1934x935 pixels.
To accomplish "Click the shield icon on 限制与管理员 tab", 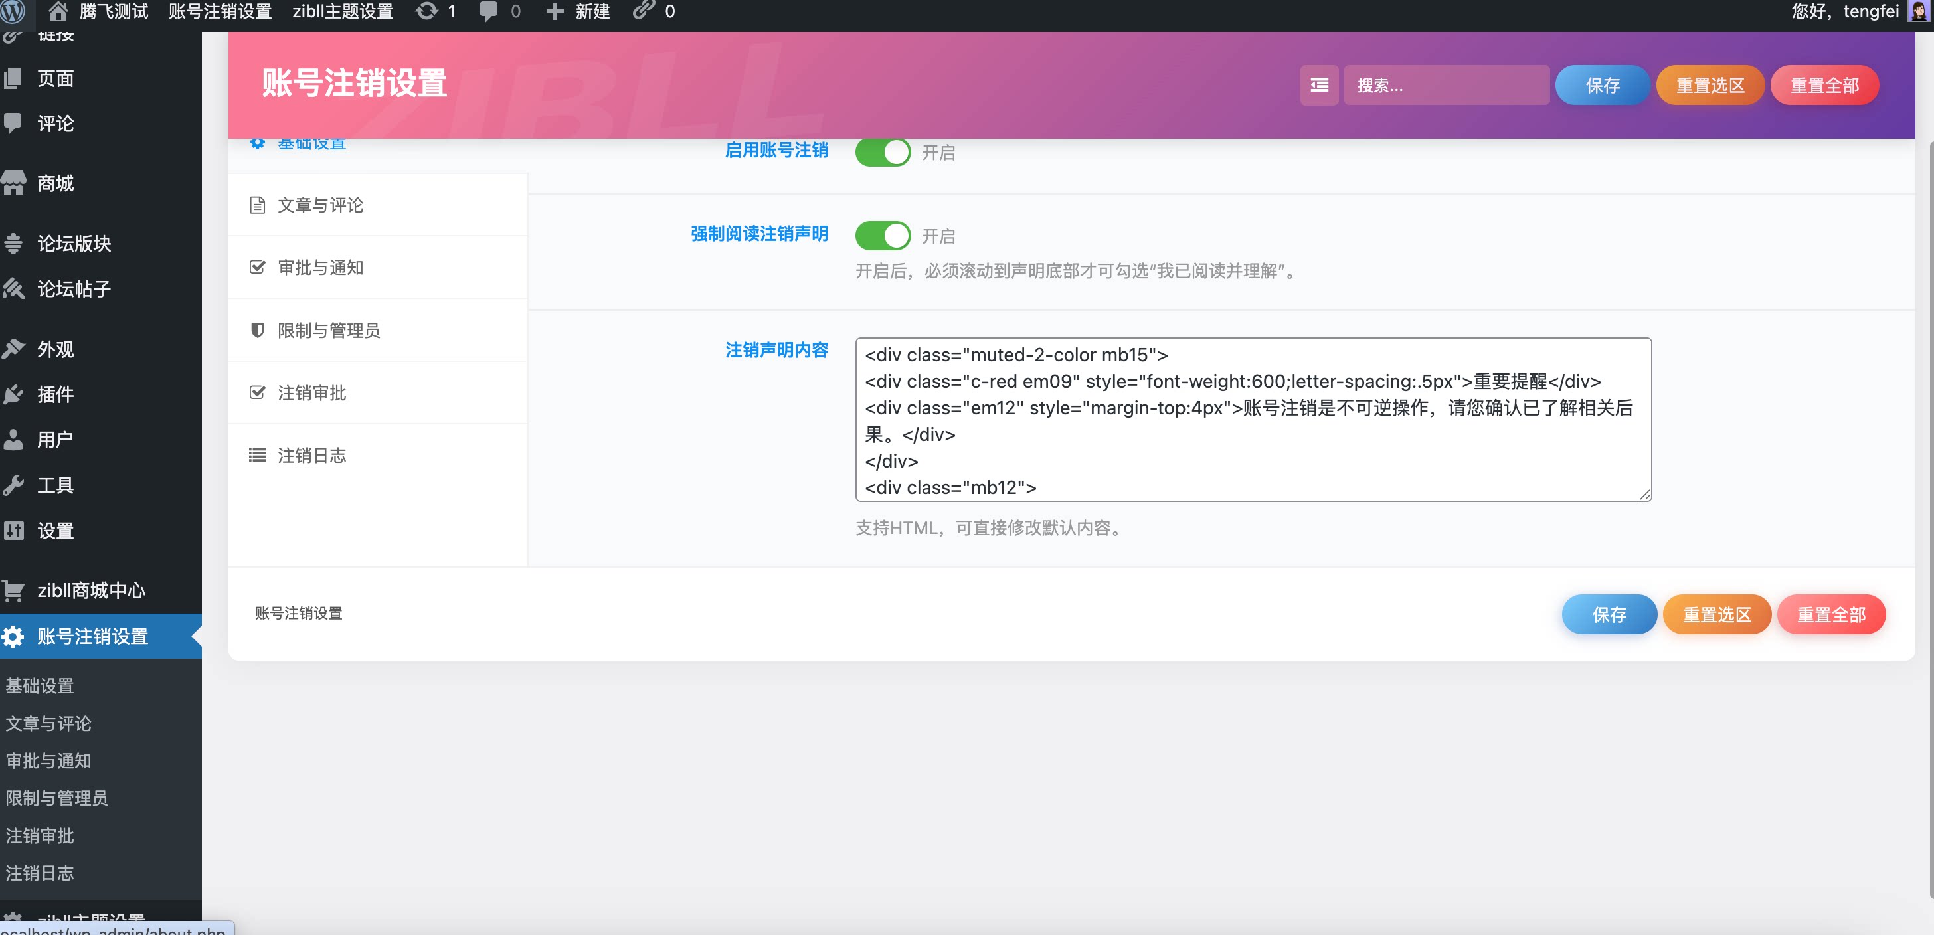I will pyautogui.click(x=257, y=330).
